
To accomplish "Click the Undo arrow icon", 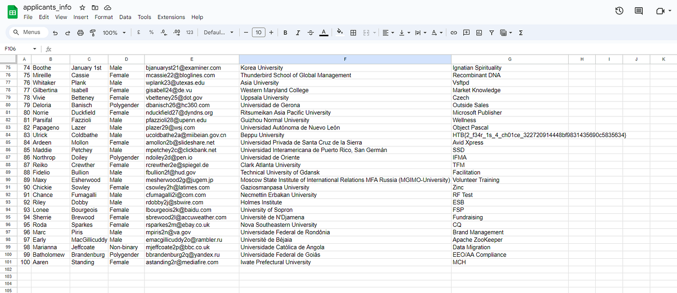I will (55, 33).
